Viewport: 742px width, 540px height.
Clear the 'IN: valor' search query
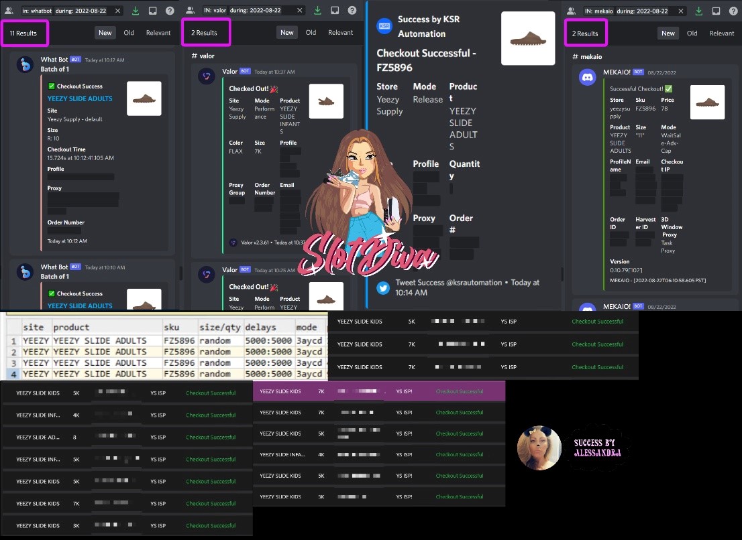pos(299,10)
